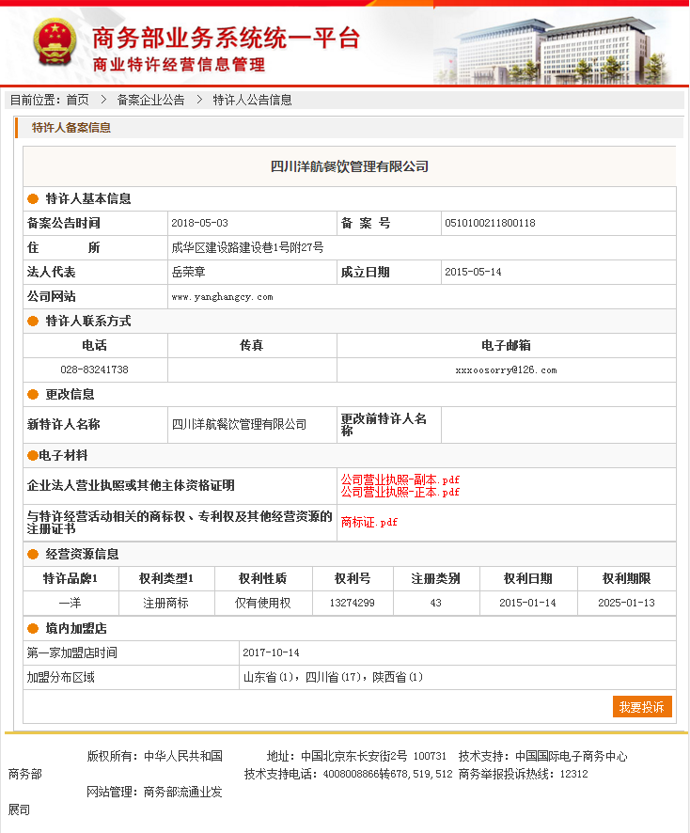Select distribution text 山东省(1)，四川省(17)
The width and height of the screenshot is (690, 833).
(303, 677)
